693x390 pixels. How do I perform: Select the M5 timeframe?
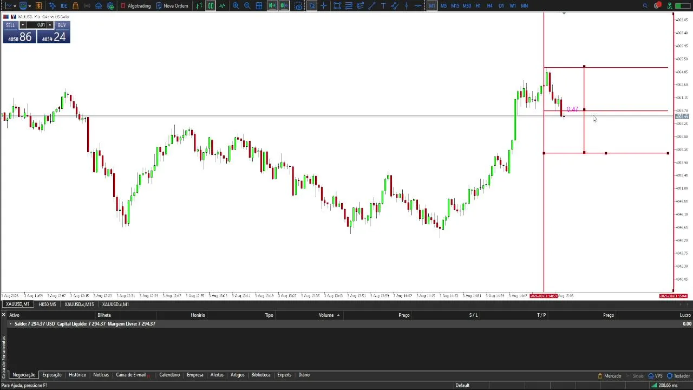pos(443,5)
